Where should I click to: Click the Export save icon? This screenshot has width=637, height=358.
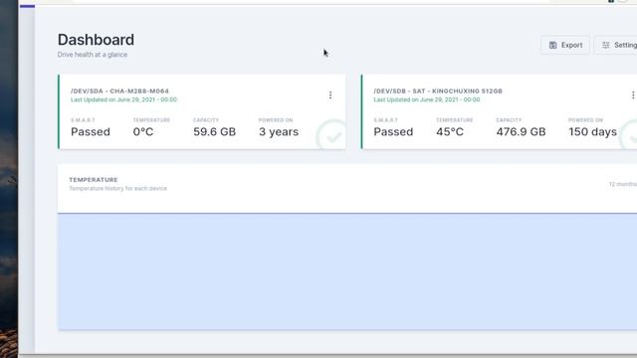click(x=553, y=45)
